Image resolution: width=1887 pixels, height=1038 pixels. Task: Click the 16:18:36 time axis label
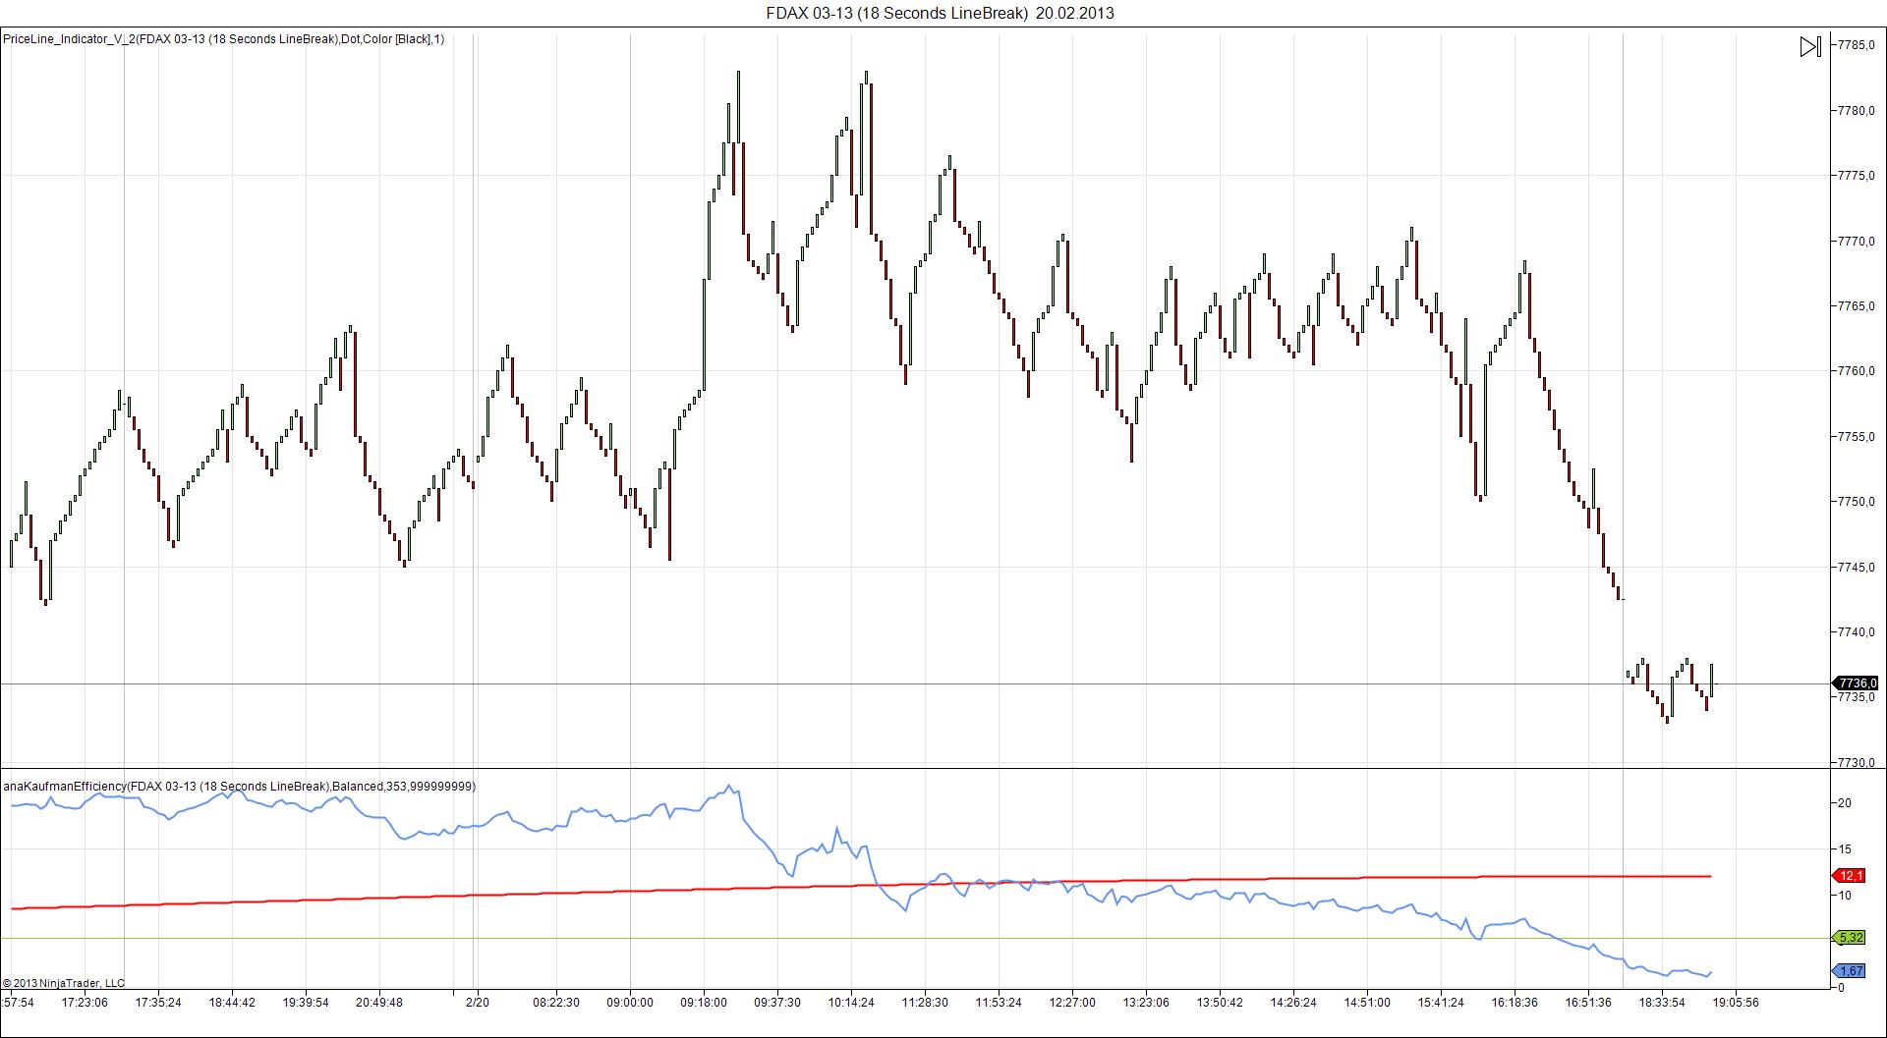[x=1515, y=1003]
